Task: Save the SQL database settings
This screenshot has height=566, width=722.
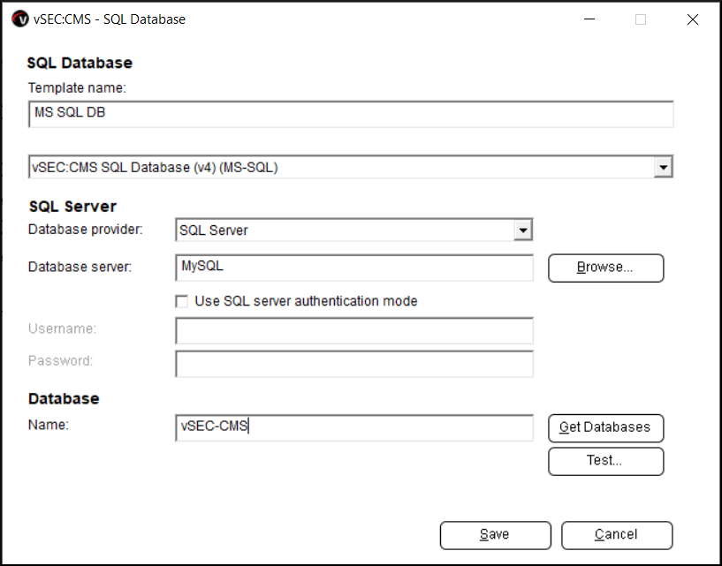Action: [495, 535]
